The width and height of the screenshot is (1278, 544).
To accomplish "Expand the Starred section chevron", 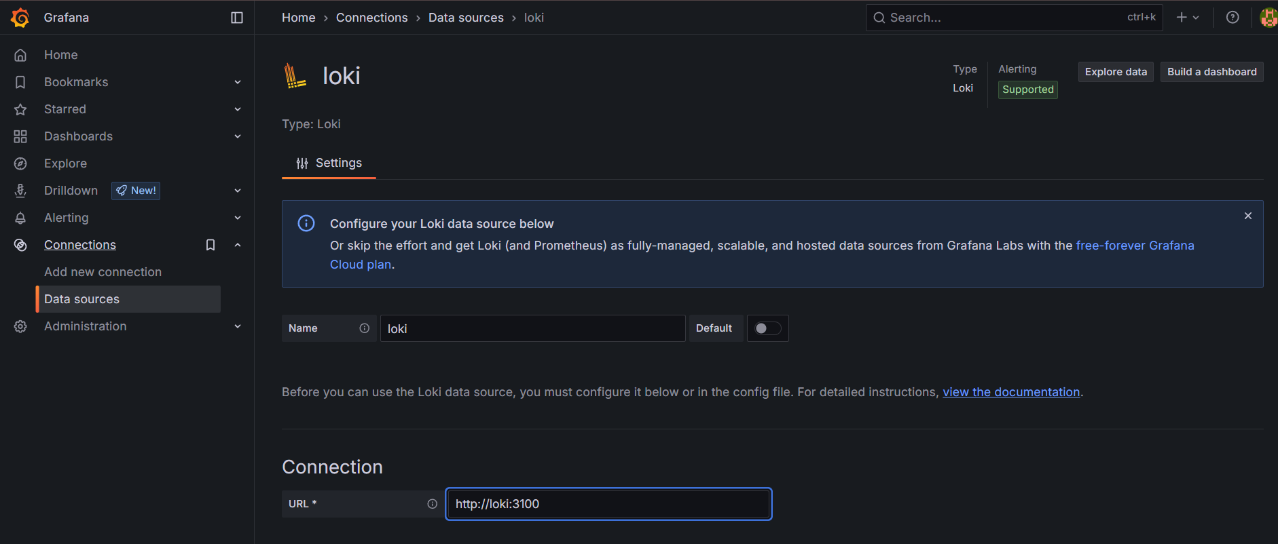I will pyautogui.click(x=238, y=109).
